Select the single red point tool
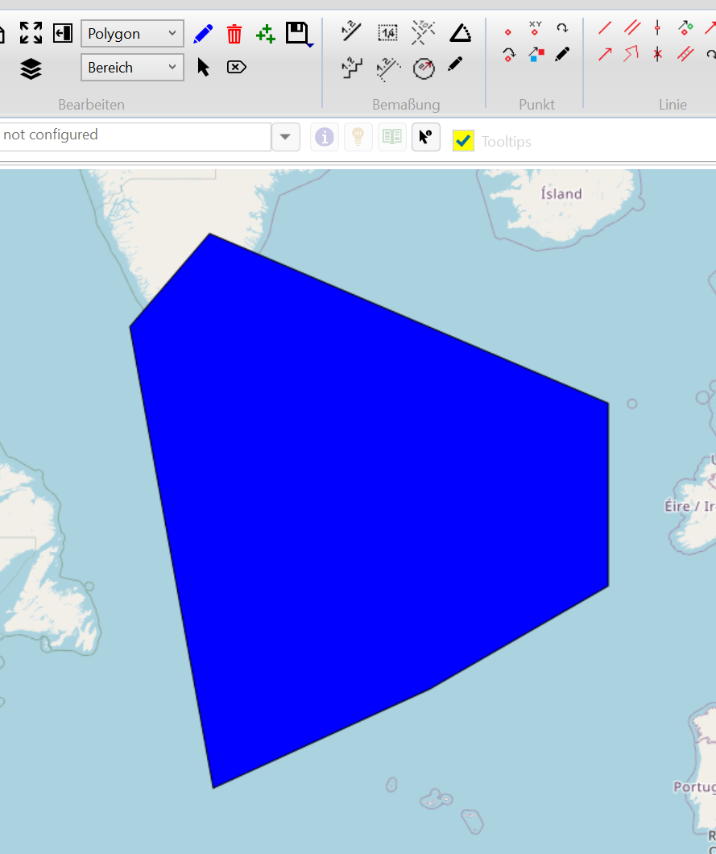 (508, 32)
